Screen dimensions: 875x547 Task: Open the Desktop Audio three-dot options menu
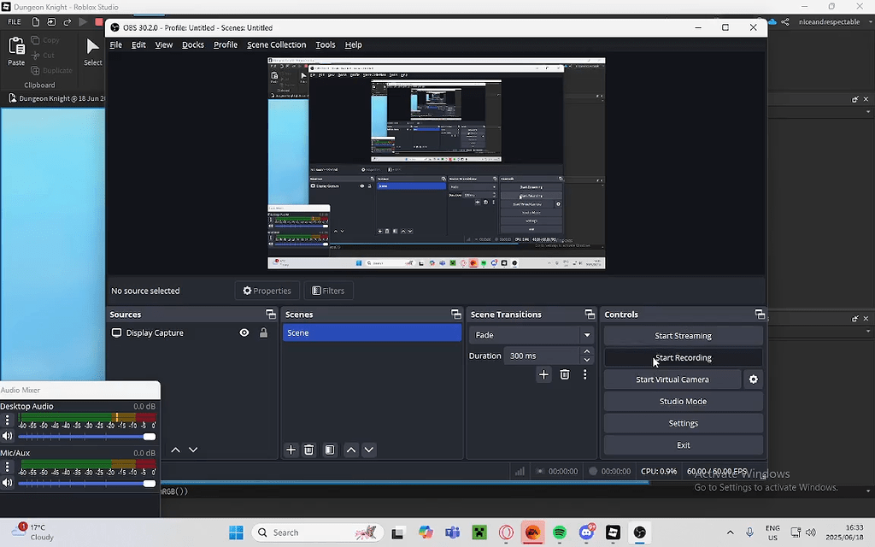8,421
